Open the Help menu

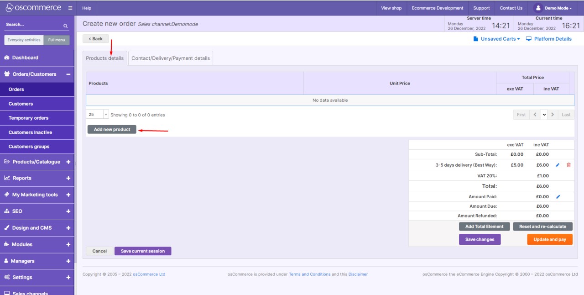click(x=87, y=8)
